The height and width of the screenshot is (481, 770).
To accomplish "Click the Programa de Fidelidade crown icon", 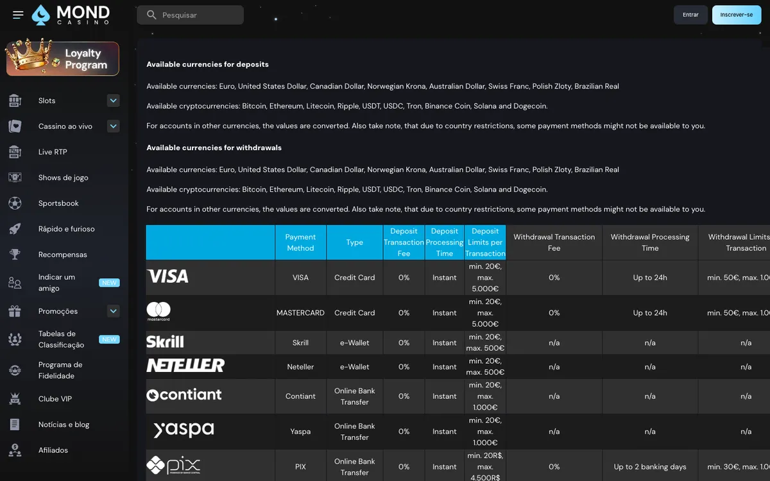I will coord(15,370).
